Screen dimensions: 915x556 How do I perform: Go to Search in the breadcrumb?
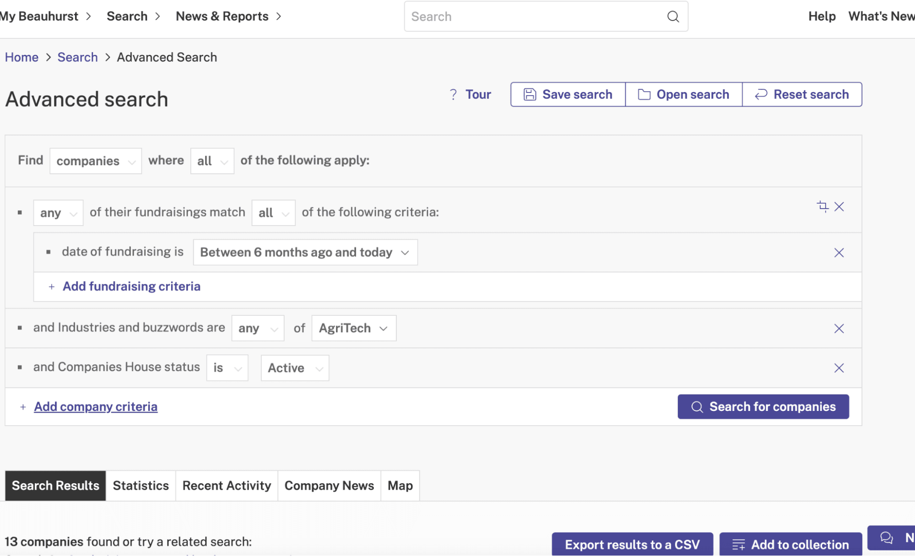(x=77, y=57)
